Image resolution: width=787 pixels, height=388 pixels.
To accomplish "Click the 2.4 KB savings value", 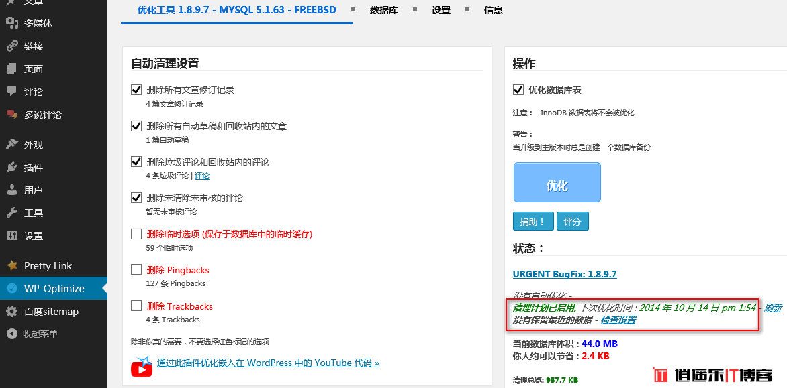I will point(596,357).
